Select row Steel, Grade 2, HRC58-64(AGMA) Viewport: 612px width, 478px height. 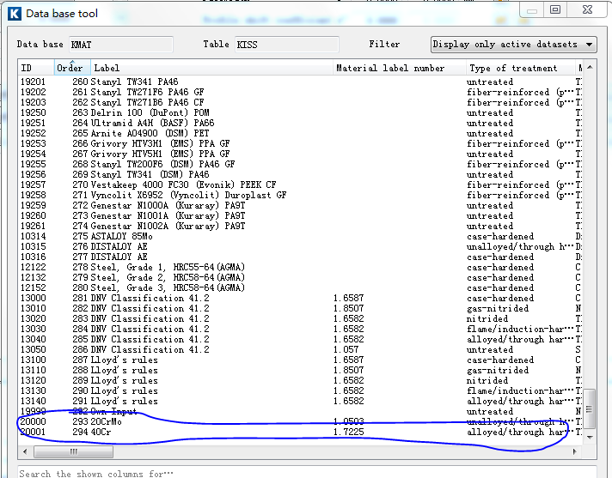click(x=301, y=277)
